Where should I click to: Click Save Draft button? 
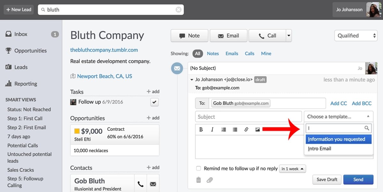pos(327,180)
